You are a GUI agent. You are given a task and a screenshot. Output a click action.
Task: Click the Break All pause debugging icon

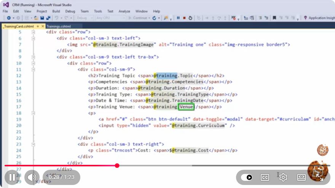178,18
